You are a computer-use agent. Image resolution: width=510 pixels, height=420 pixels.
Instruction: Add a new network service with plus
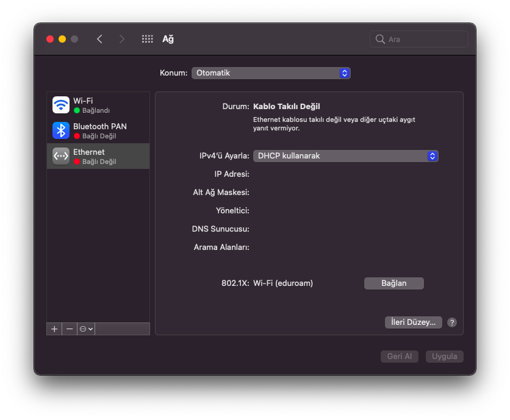point(54,329)
